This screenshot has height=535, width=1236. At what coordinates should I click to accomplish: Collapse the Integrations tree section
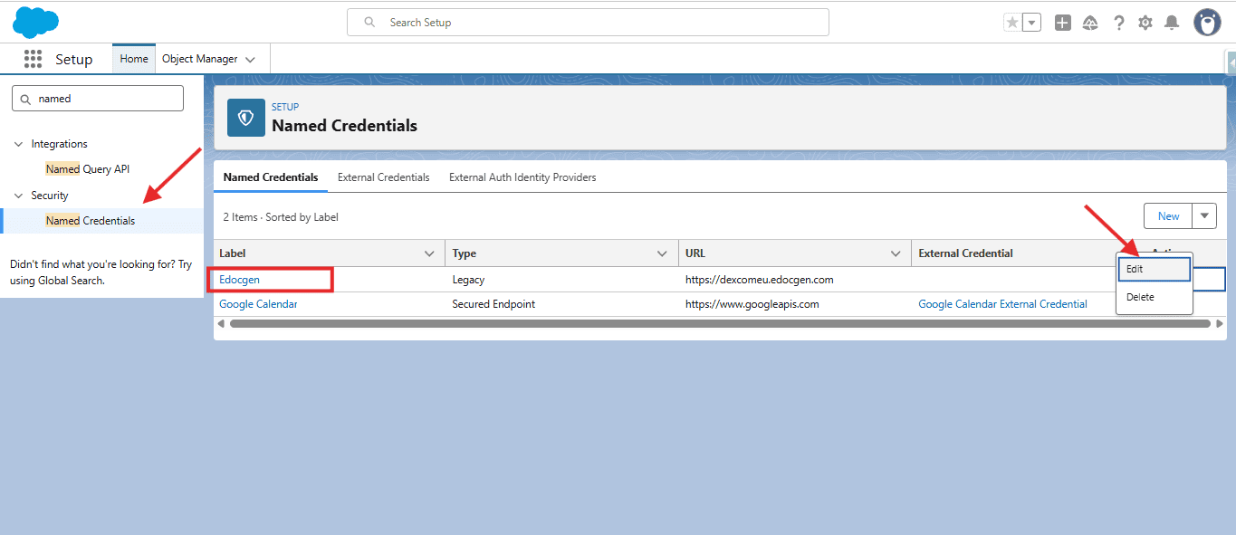(19, 144)
